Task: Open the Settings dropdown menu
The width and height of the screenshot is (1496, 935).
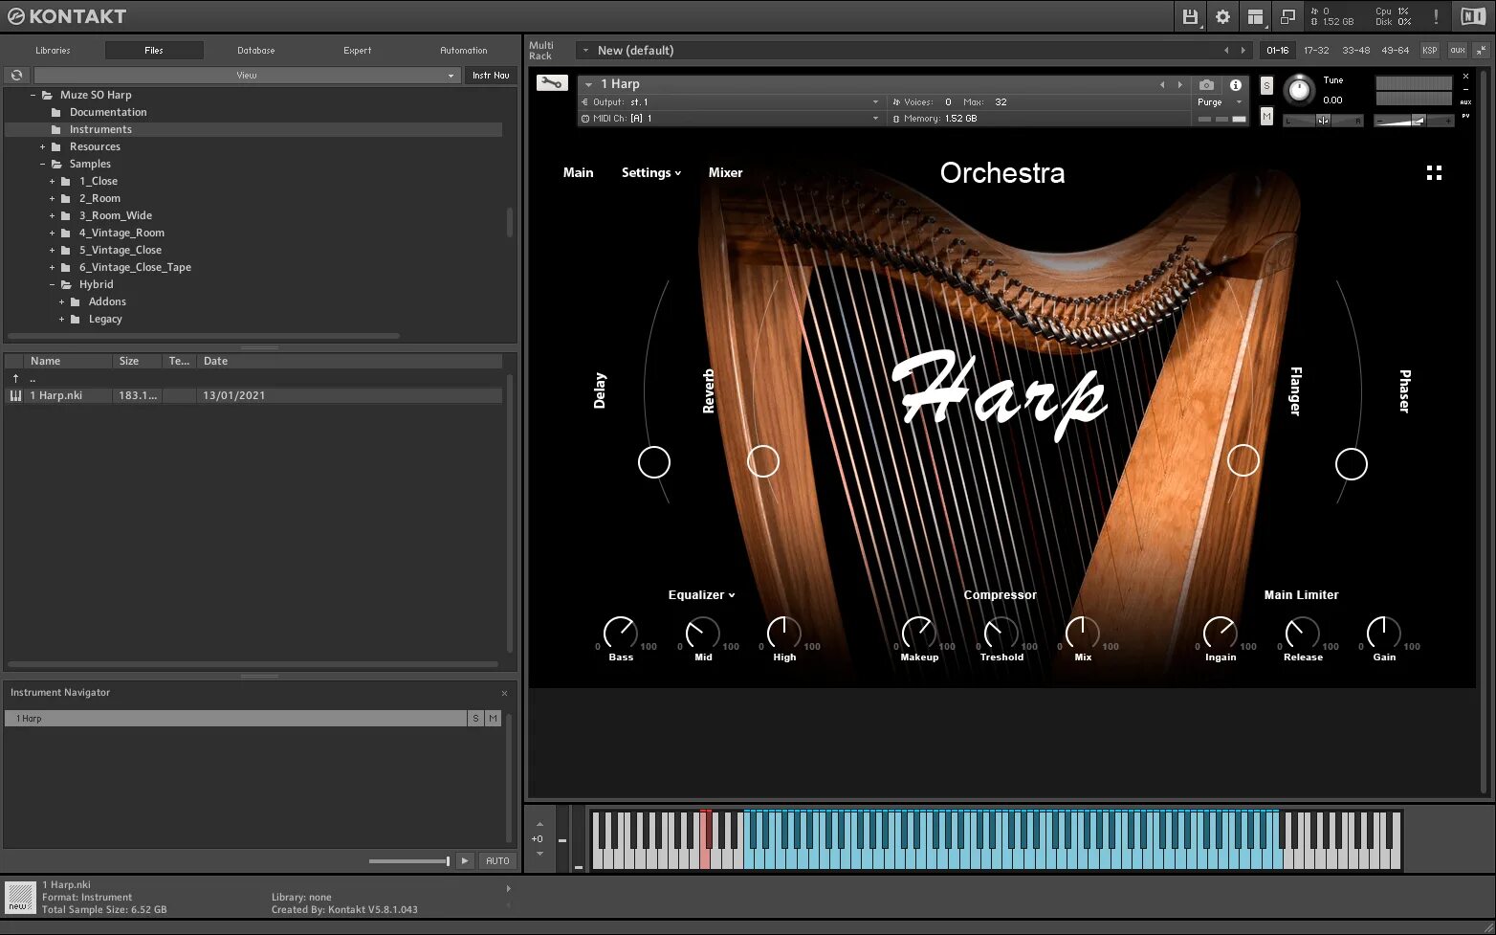Action: tap(650, 173)
